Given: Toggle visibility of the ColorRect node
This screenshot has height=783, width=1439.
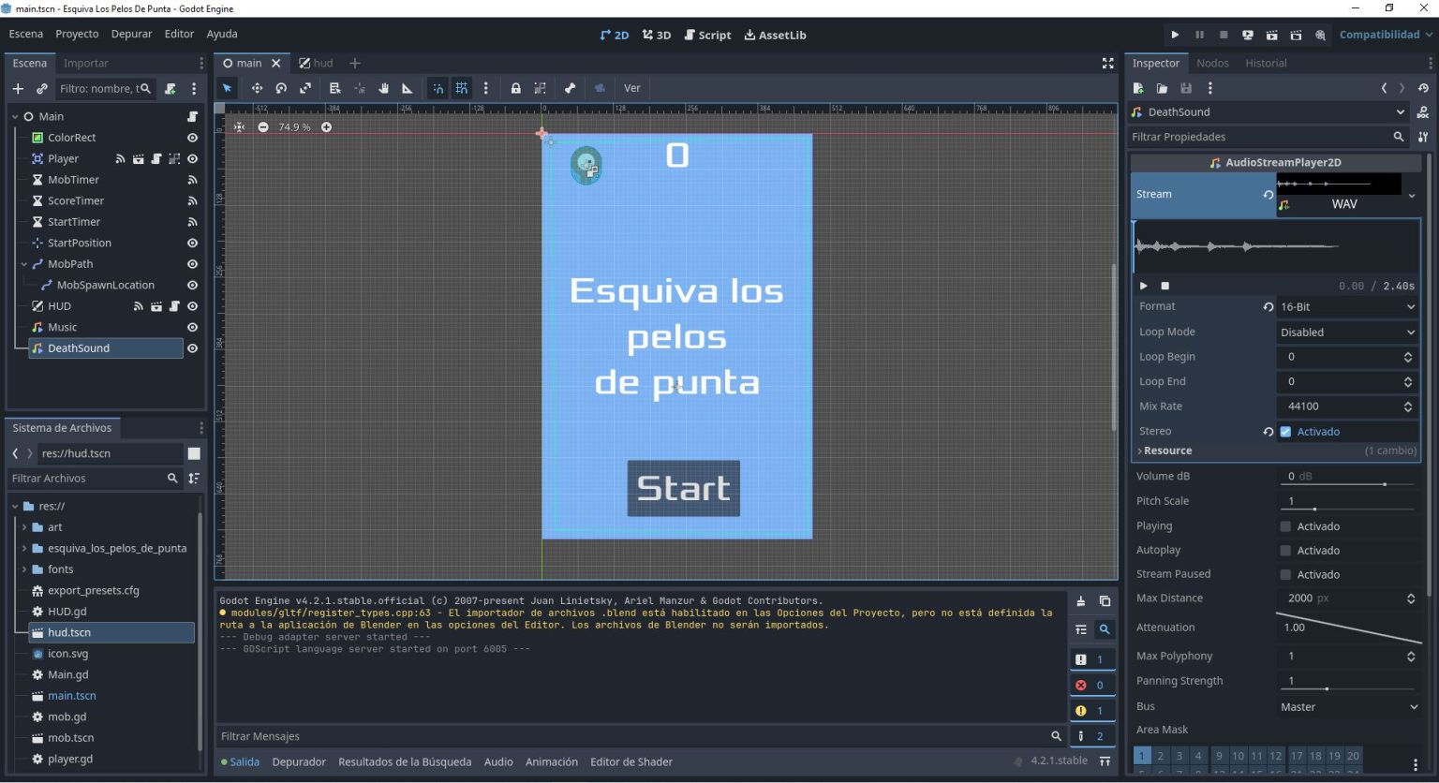Looking at the screenshot, I should (x=192, y=137).
